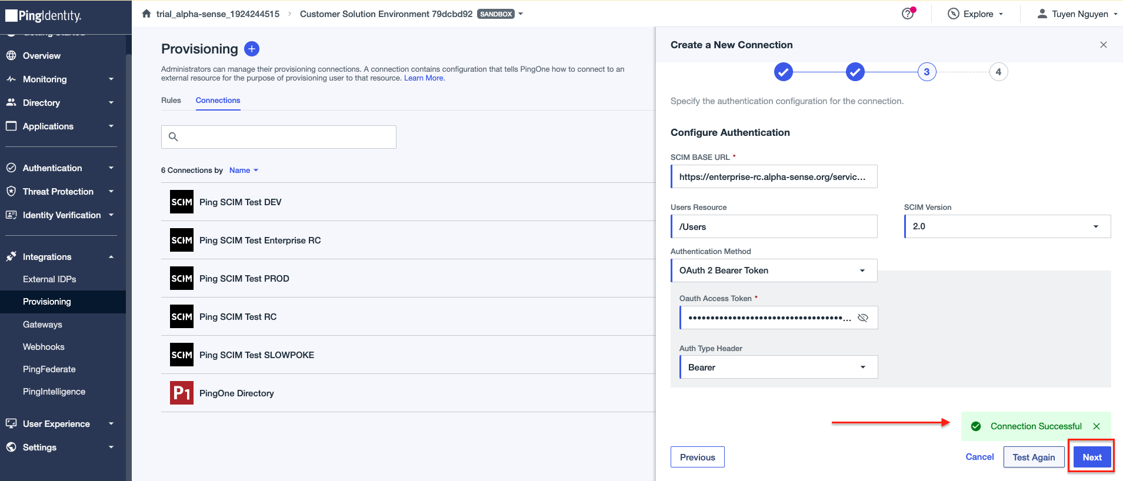Click SCIM icon for Ping SCIM Test PROD
This screenshot has width=1123, height=481.
(x=182, y=278)
